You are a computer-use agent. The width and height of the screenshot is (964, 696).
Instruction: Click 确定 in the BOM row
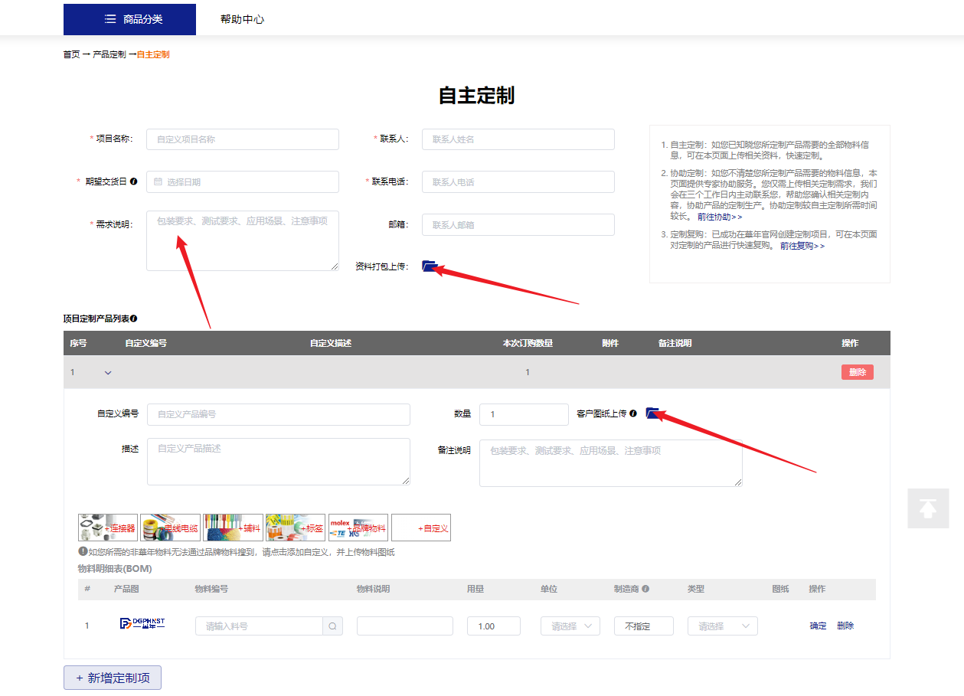(x=819, y=626)
